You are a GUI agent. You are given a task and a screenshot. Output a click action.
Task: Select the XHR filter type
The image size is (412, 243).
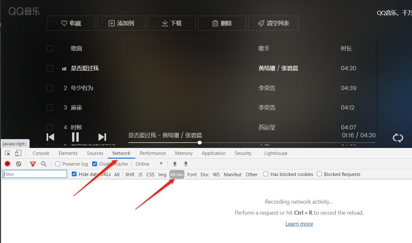pyautogui.click(x=130, y=174)
